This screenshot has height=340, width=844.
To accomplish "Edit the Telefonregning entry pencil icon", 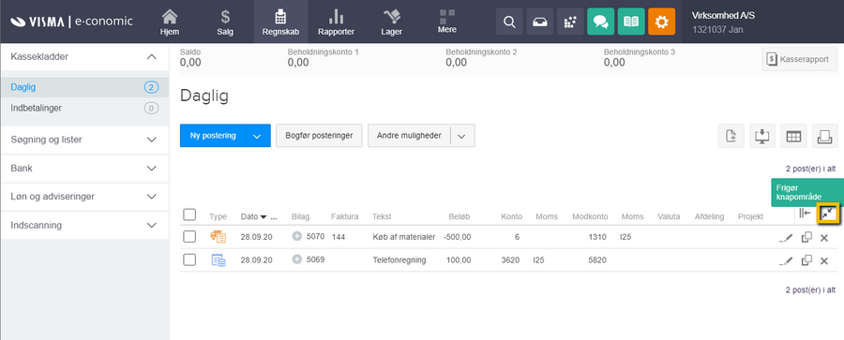I will 787,261.
